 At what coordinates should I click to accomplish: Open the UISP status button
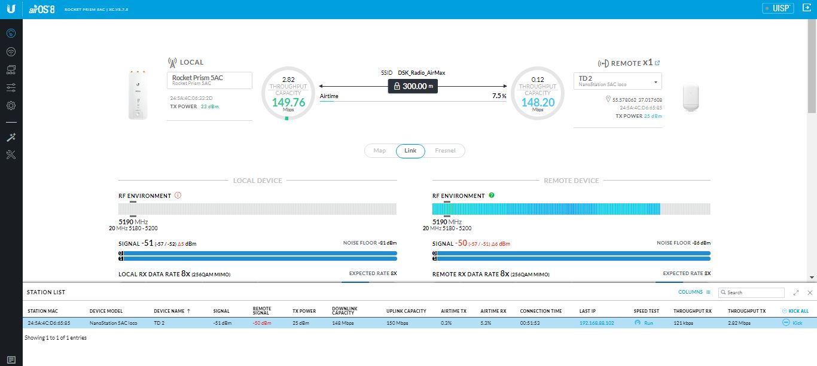click(778, 8)
